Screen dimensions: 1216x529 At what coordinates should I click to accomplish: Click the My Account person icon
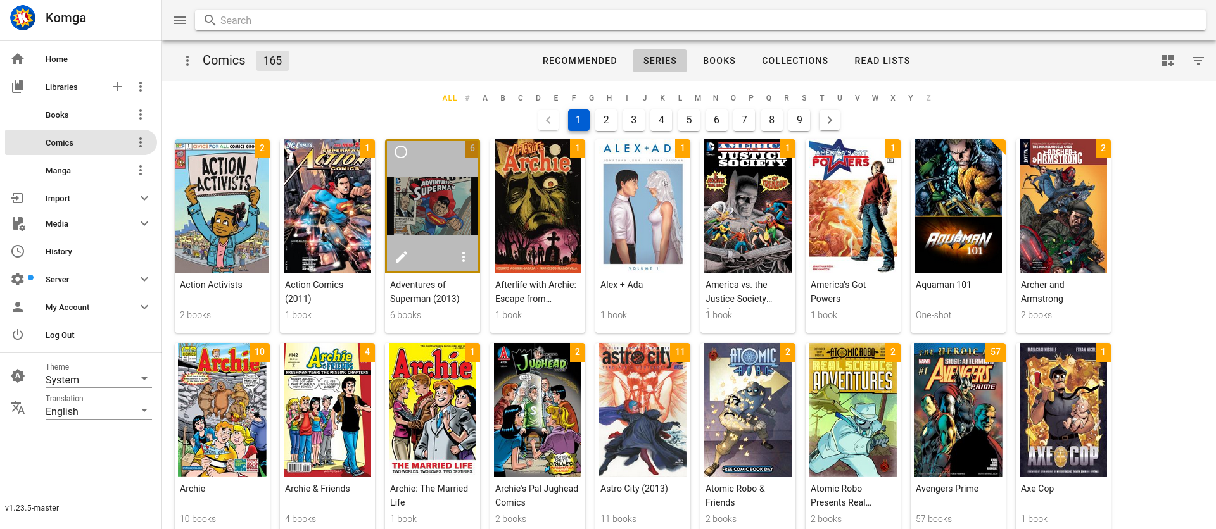pyautogui.click(x=18, y=307)
